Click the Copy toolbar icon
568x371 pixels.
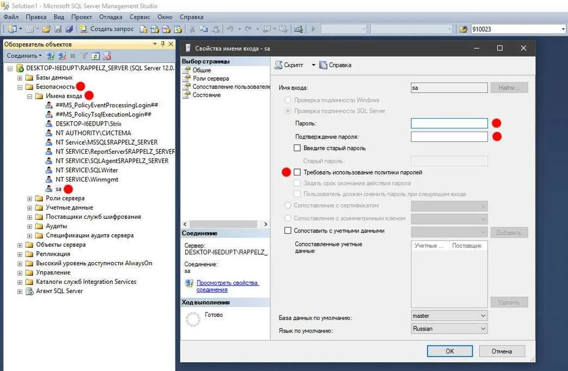204,29
